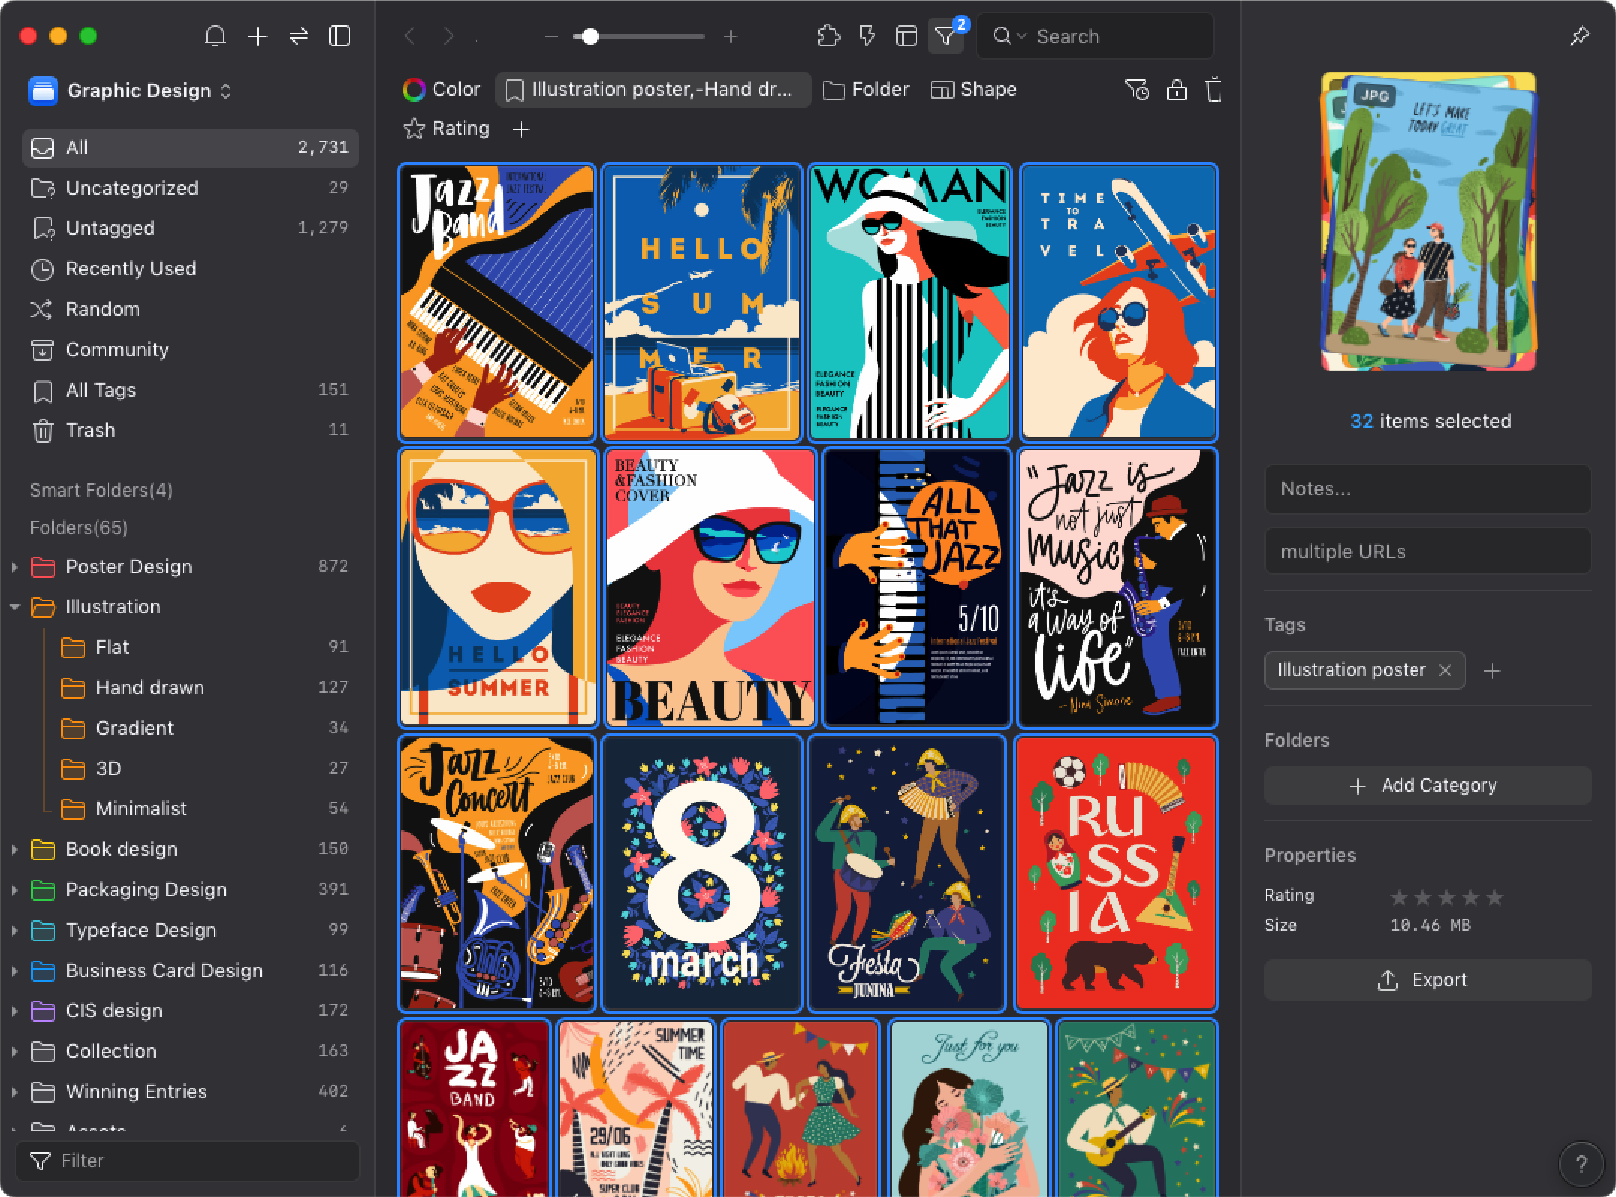Click the Notes field
The width and height of the screenshot is (1616, 1197).
point(1427,489)
